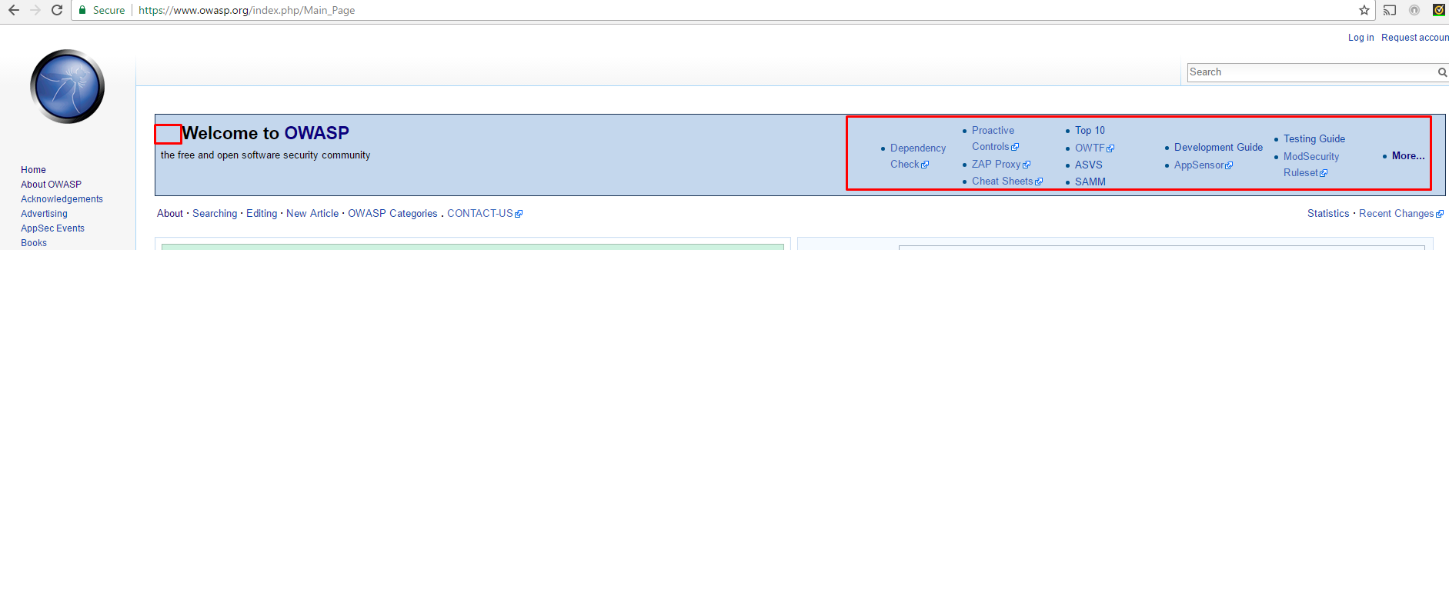
Task: Open the Development Guide link
Action: [1218, 148]
